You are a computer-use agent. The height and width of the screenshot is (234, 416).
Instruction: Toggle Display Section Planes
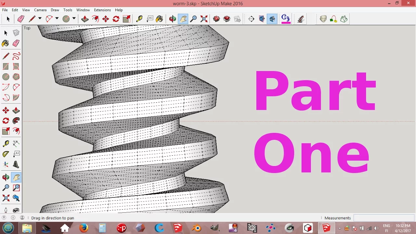pyautogui.click(x=262, y=19)
